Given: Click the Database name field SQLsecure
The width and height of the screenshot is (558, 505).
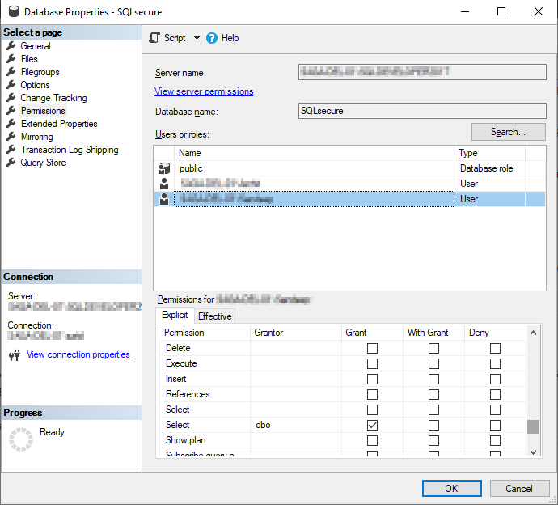Looking at the screenshot, I should [x=422, y=111].
